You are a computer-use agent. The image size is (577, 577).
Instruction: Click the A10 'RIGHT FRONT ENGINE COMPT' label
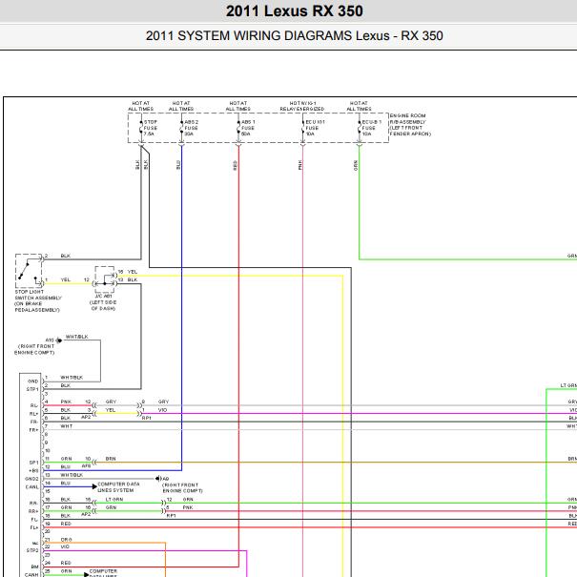coord(34,349)
